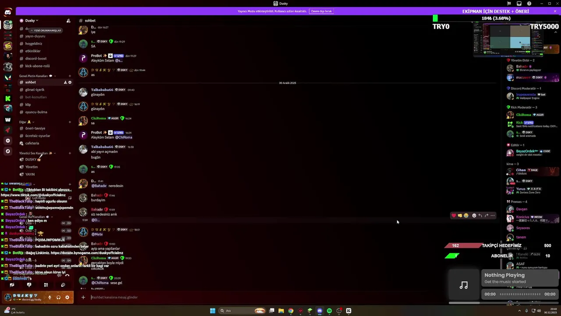Open user settings gear in user panel
The image size is (561, 316).
coord(67,297)
